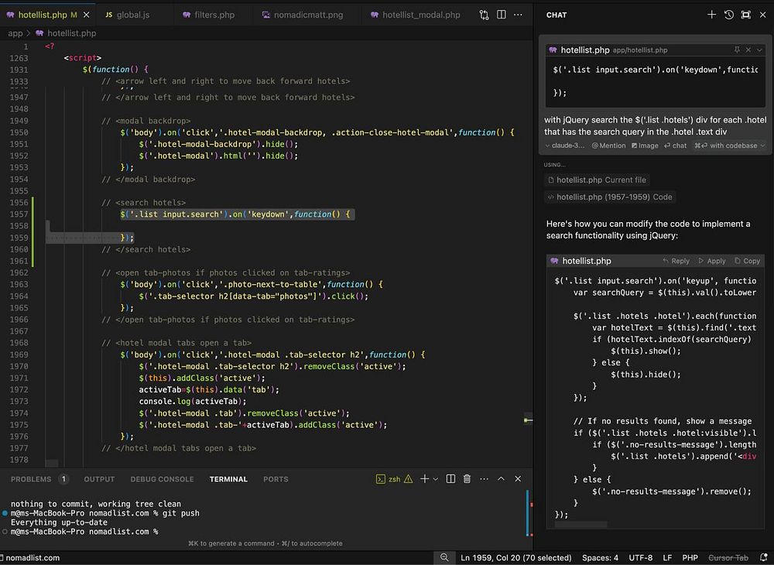
Task: Pin the hotellist.php context snippet
Action: click(x=737, y=50)
